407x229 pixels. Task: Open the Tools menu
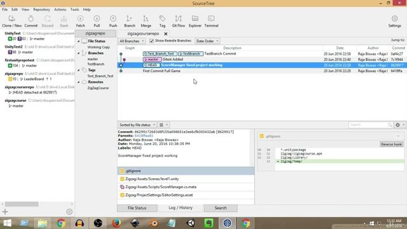tap(74, 10)
